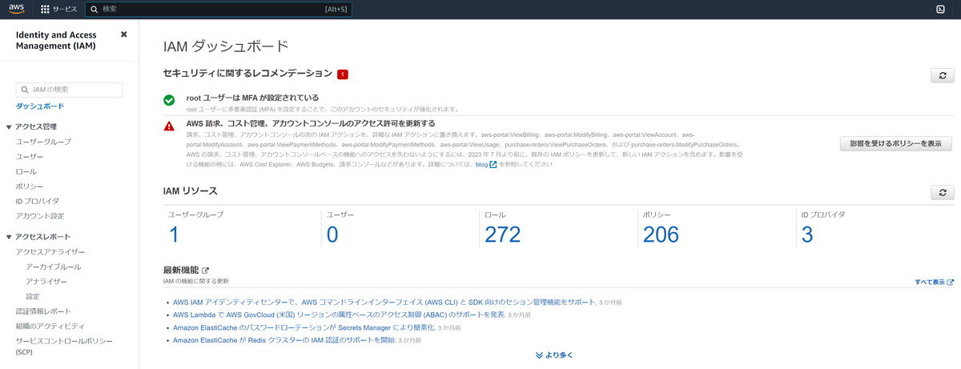This screenshot has height=369, width=961.
Task: Close the IAM navigation panel with X
Action: [123, 34]
